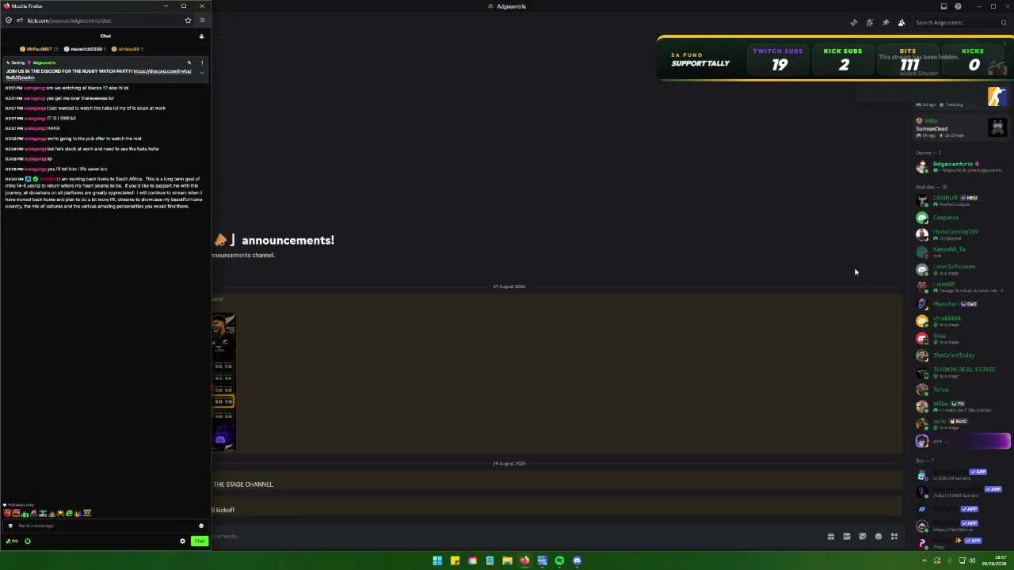This screenshot has width=1014, height=570.
Task: Open gift icon in Discord message bar
Action: point(831,537)
